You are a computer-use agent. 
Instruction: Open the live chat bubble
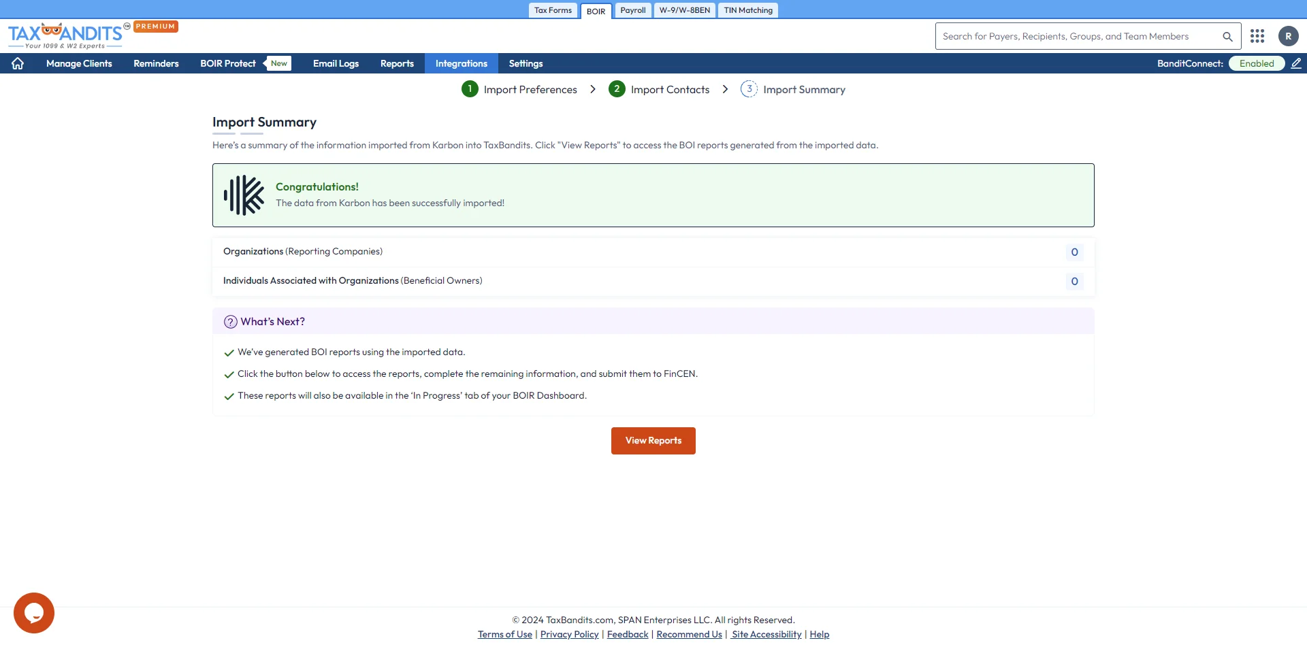click(x=34, y=613)
